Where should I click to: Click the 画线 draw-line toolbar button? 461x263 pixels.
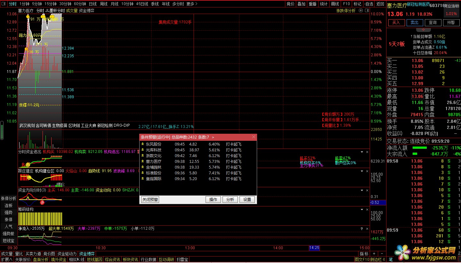(x=335, y=4)
